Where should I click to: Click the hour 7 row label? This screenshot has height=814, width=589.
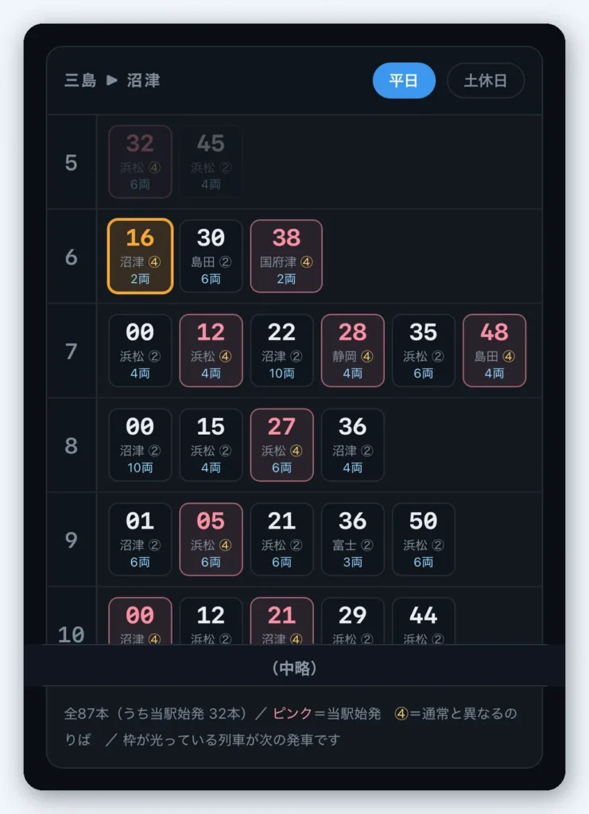71,351
